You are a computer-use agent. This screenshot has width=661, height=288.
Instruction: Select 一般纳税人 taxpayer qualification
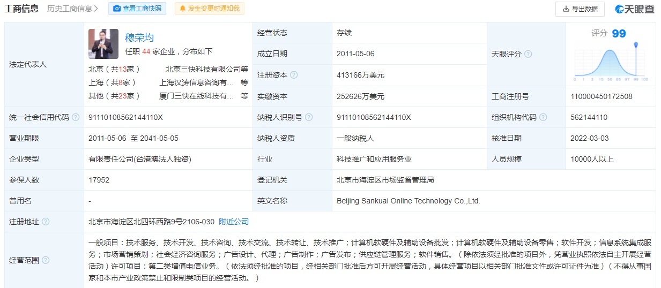pos(355,138)
